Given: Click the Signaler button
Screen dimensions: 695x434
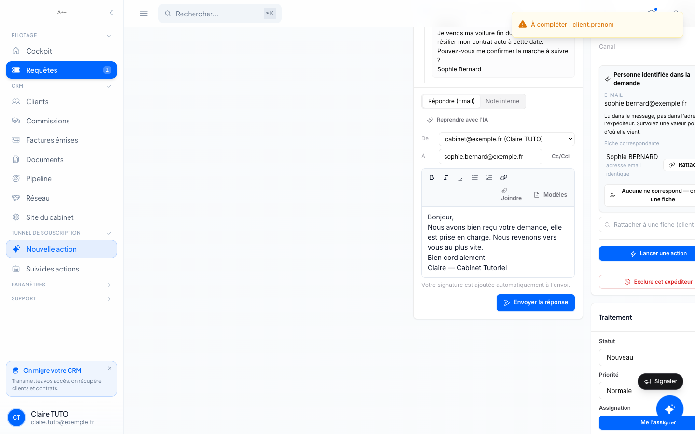Looking at the screenshot, I should pyautogui.click(x=660, y=381).
